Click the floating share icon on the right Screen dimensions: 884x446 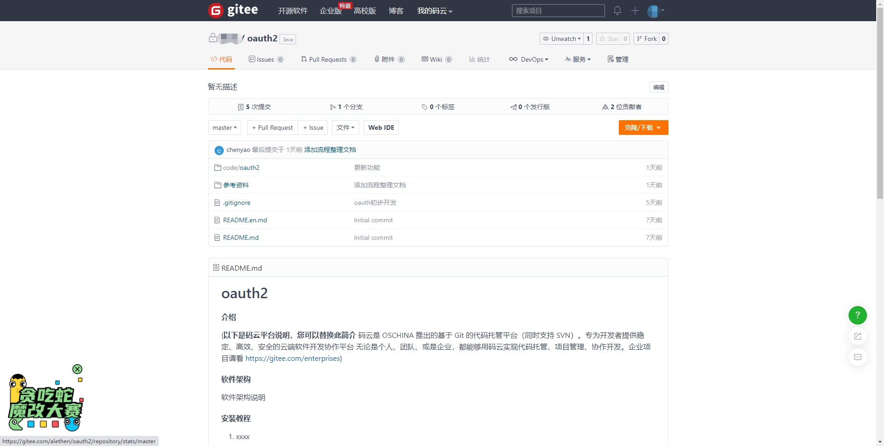pyautogui.click(x=857, y=336)
